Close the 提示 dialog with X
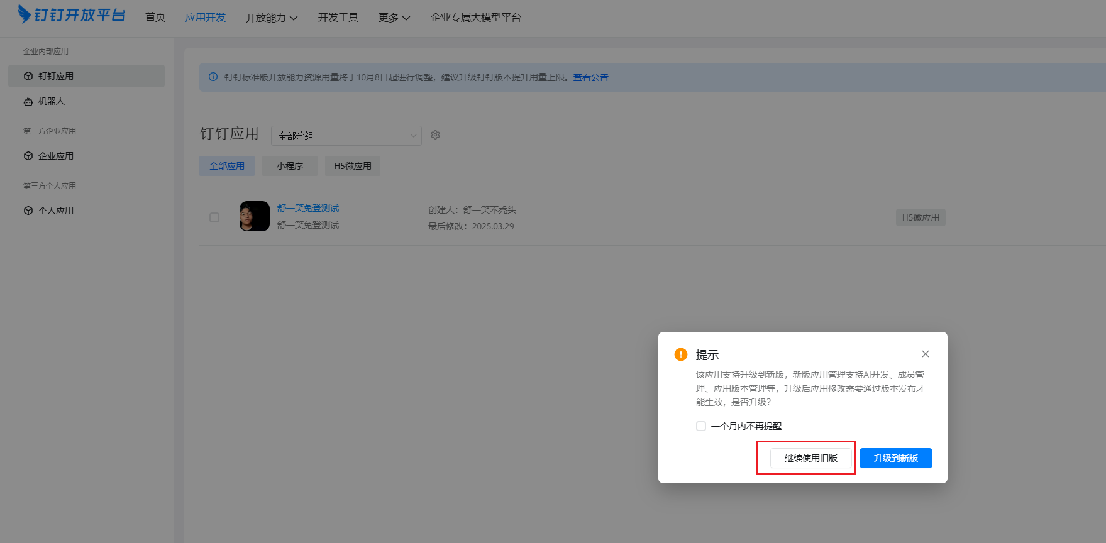 click(x=925, y=354)
